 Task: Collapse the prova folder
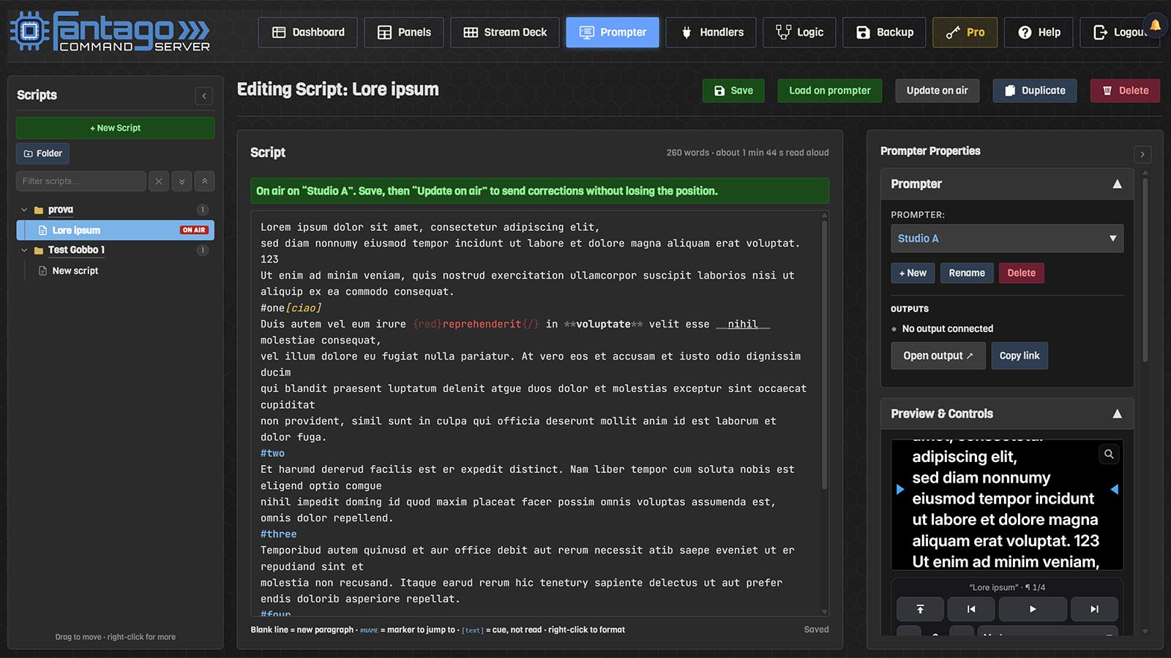[x=24, y=210]
